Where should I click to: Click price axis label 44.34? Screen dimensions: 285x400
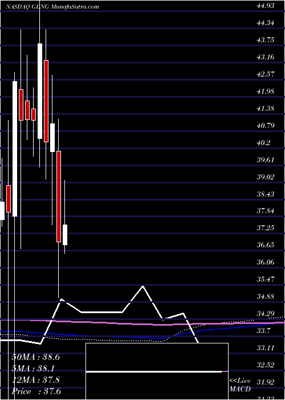tap(265, 23)
